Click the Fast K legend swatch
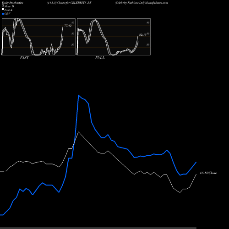 click(x=3, y=9)
